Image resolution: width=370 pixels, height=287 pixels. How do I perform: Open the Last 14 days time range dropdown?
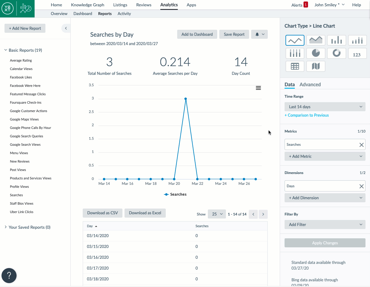(325, 107)
